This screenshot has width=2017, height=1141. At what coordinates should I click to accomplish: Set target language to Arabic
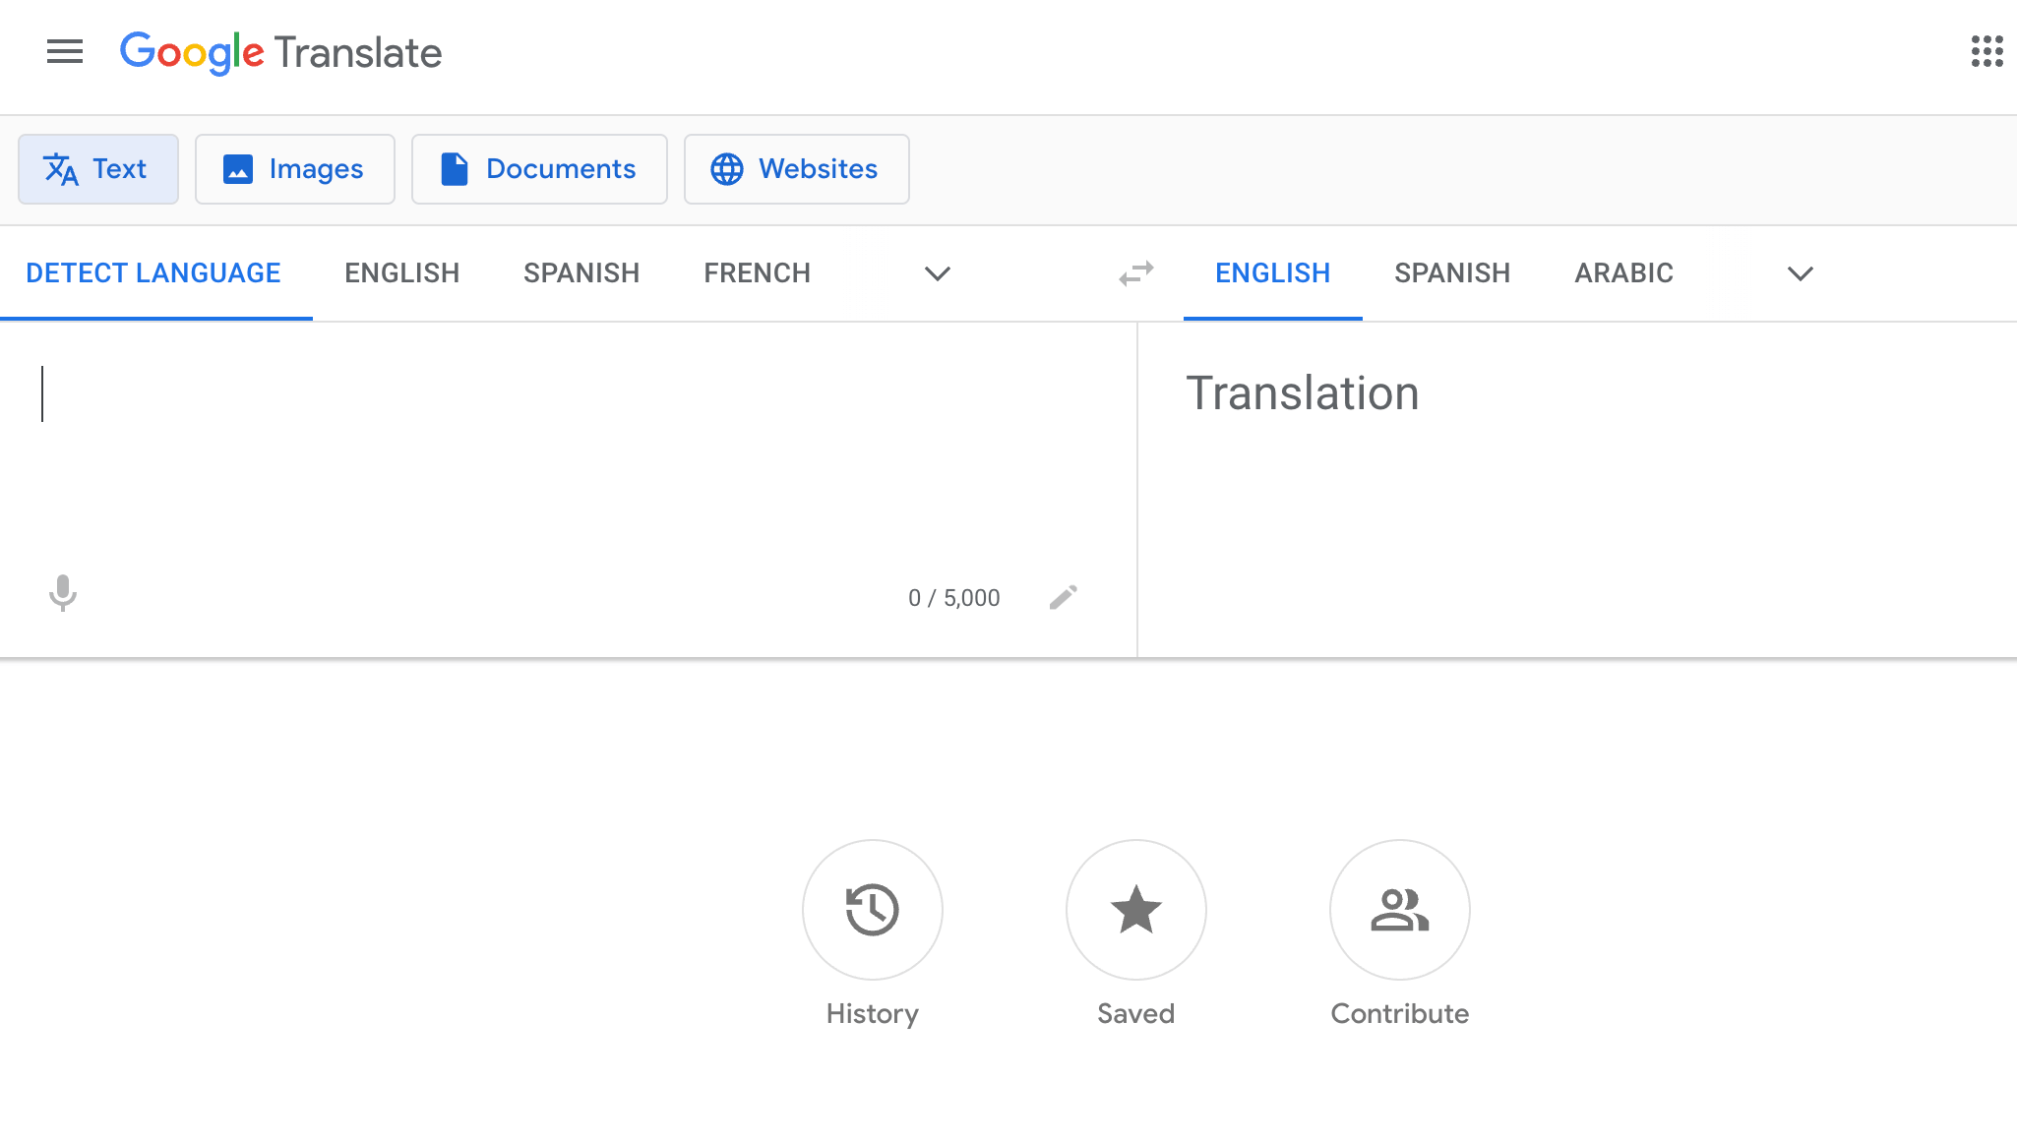click(x=1622, y=272)
